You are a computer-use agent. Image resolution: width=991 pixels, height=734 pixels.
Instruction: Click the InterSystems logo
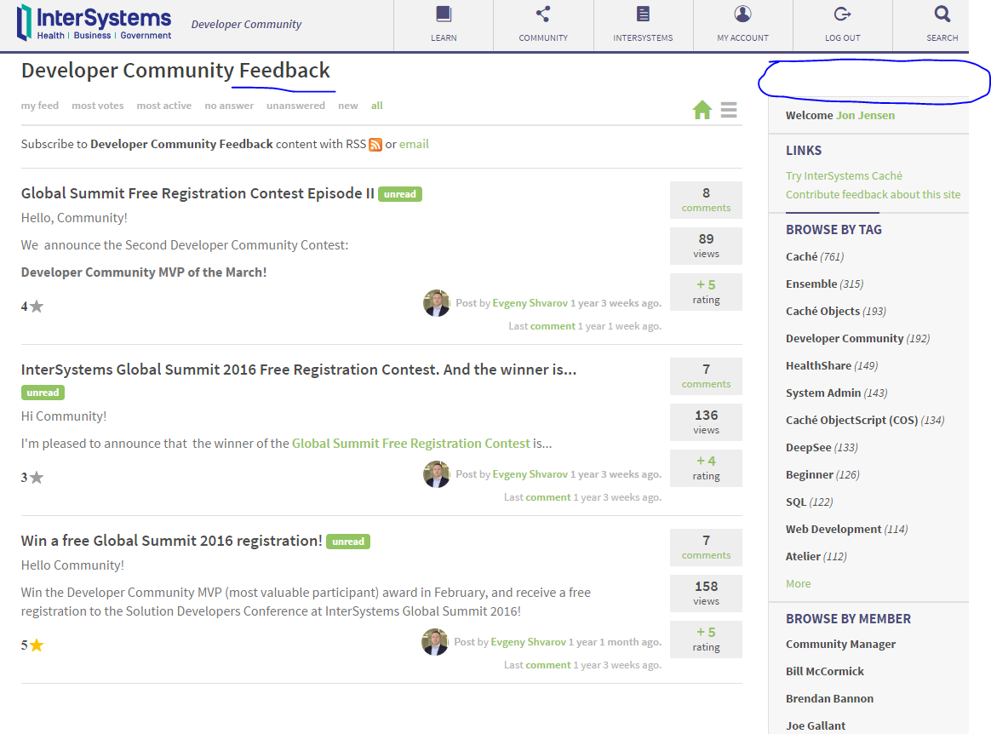coord(95,22)
